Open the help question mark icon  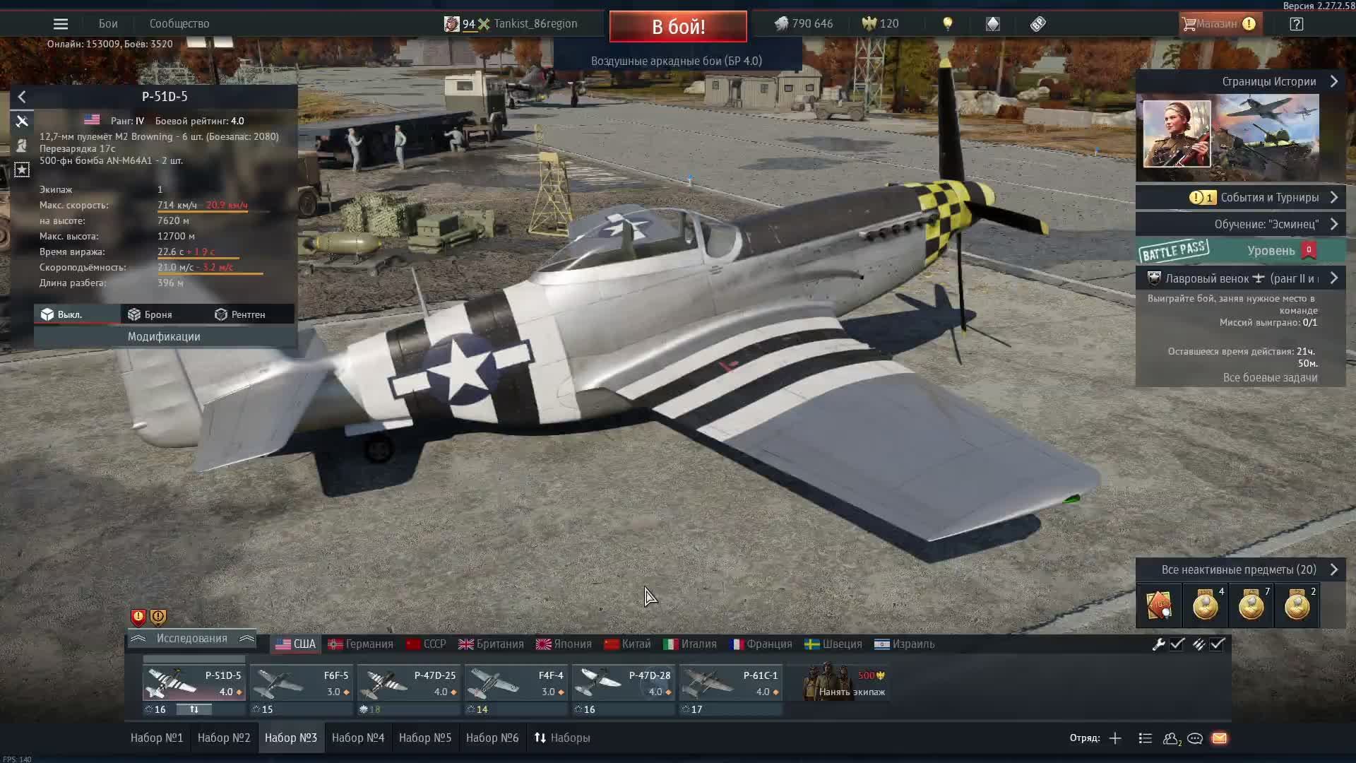pyautogui.click(x=1296, y=24)
